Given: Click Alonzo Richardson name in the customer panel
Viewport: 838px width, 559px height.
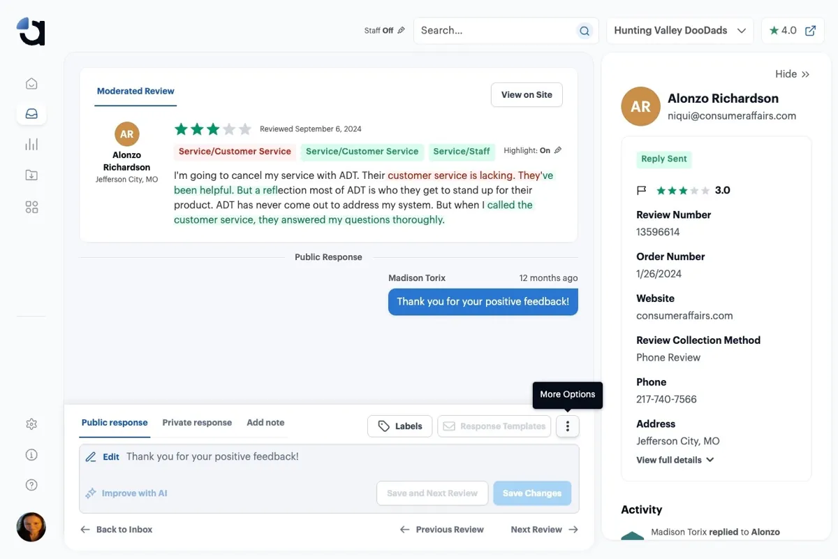Looking at the screenshot, I should pos(723,99).
